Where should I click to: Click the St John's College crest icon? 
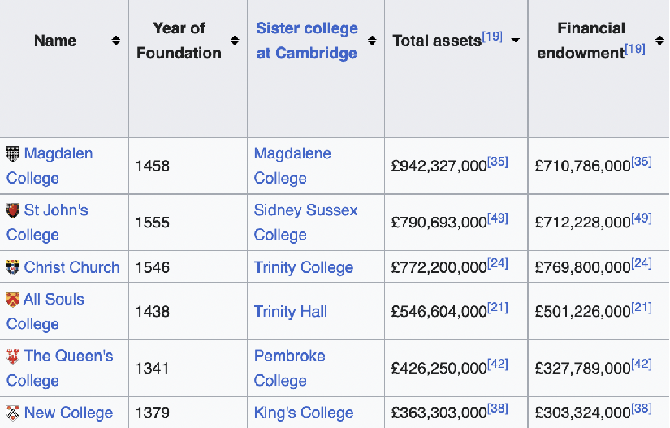[13, 210]
